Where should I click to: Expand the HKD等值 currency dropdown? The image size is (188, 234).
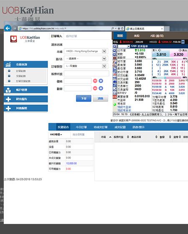pyautogui.click(x=56, y=135)
